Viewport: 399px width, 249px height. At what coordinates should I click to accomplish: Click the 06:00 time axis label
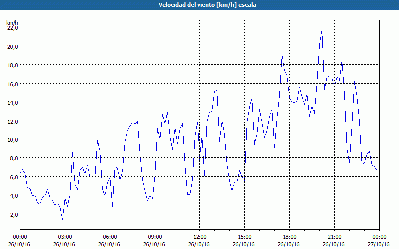[x=110, y=237]
